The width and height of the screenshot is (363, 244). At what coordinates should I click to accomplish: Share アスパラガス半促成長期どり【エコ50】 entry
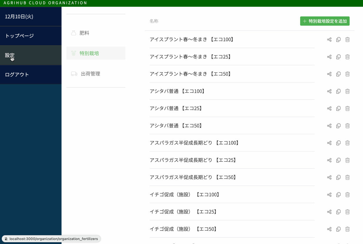point(329,177)
